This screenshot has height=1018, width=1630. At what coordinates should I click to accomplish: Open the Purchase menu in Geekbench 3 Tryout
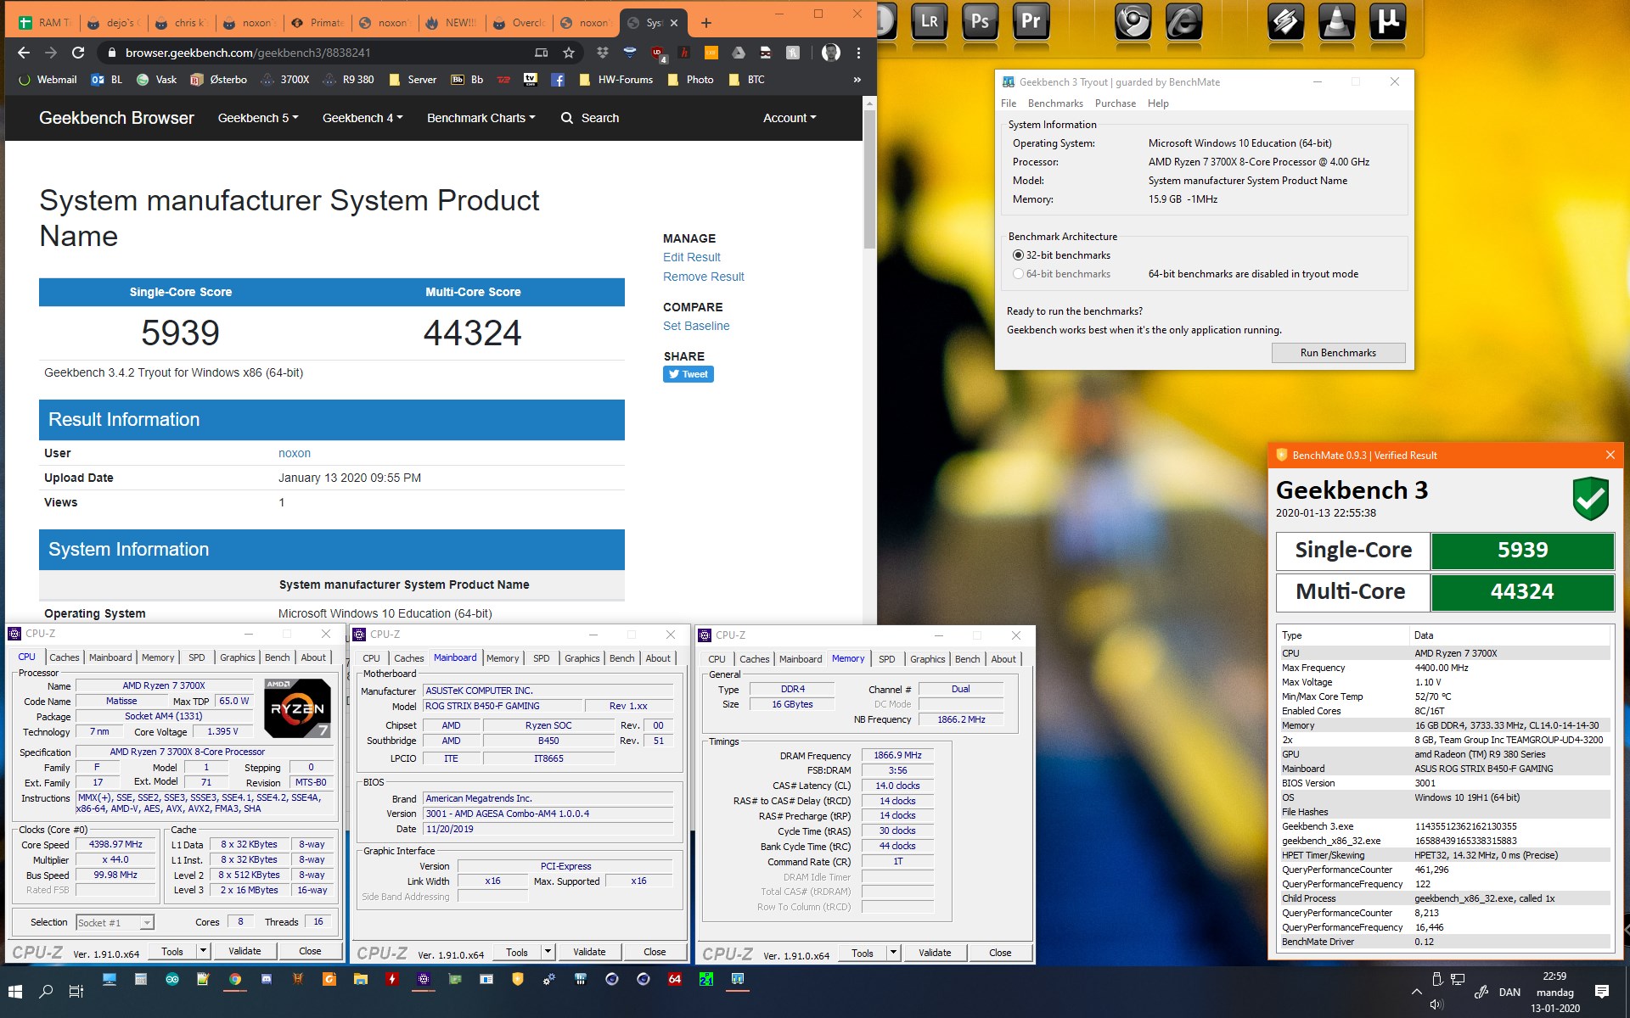point(1116,103)
